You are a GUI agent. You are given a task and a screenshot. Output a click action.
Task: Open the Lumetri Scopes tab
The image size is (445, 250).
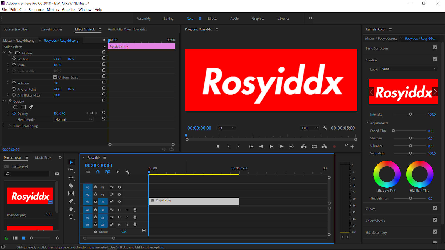click(x=51, y=29)
